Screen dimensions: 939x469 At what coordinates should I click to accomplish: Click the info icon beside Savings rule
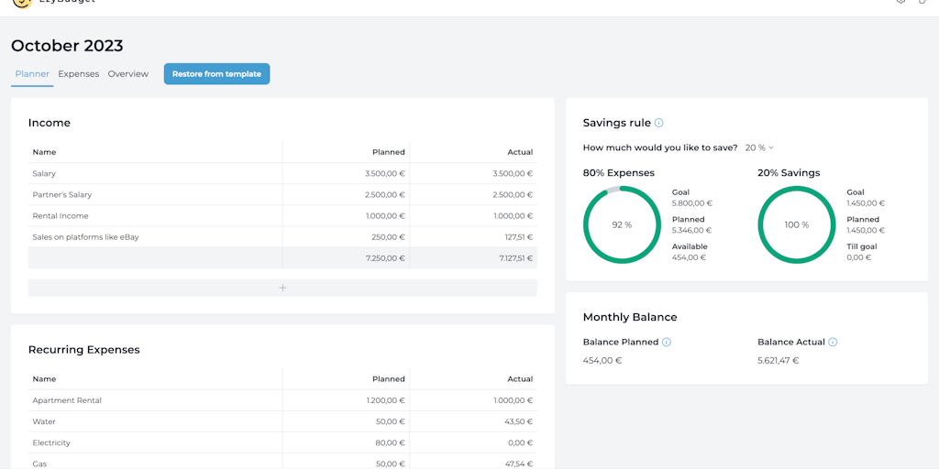659,123
